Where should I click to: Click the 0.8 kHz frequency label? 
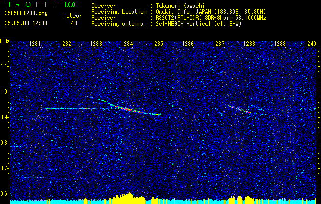point(4,143)
